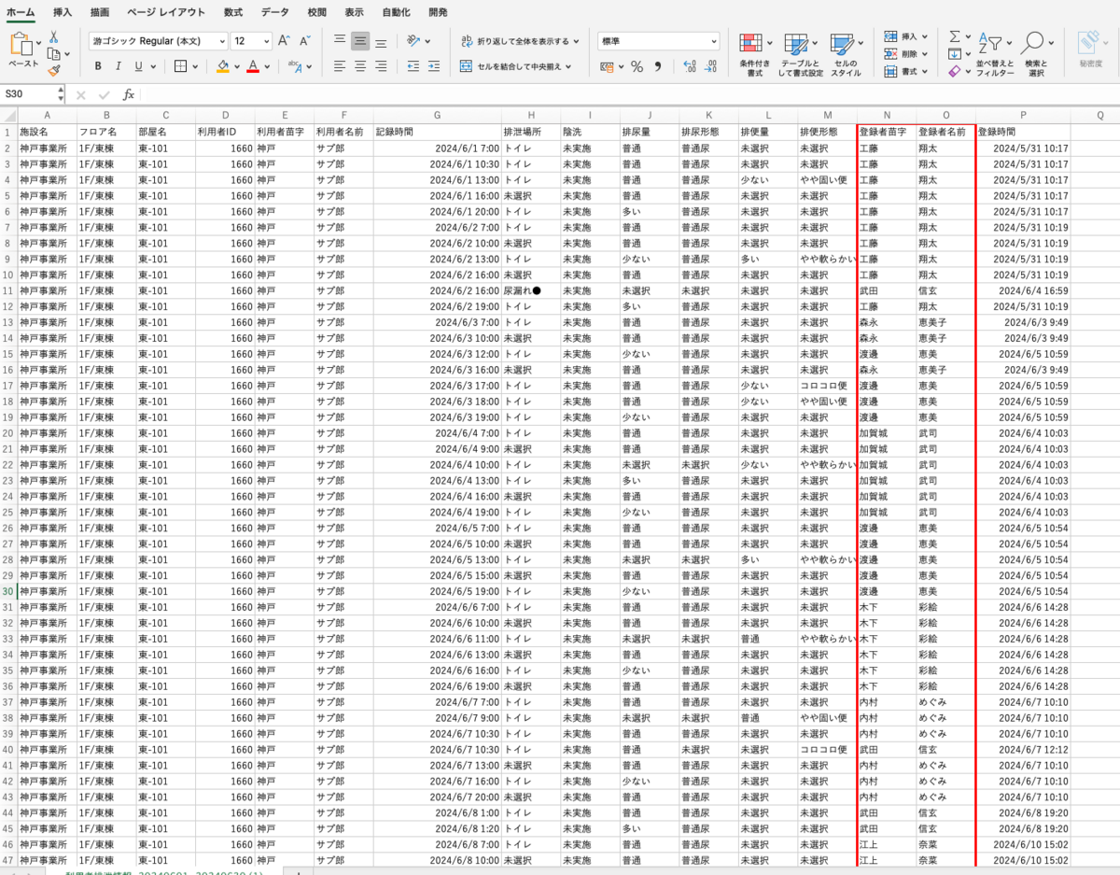Apply comma style format
Screen dimensions: 1120x875
click(659, 66)
